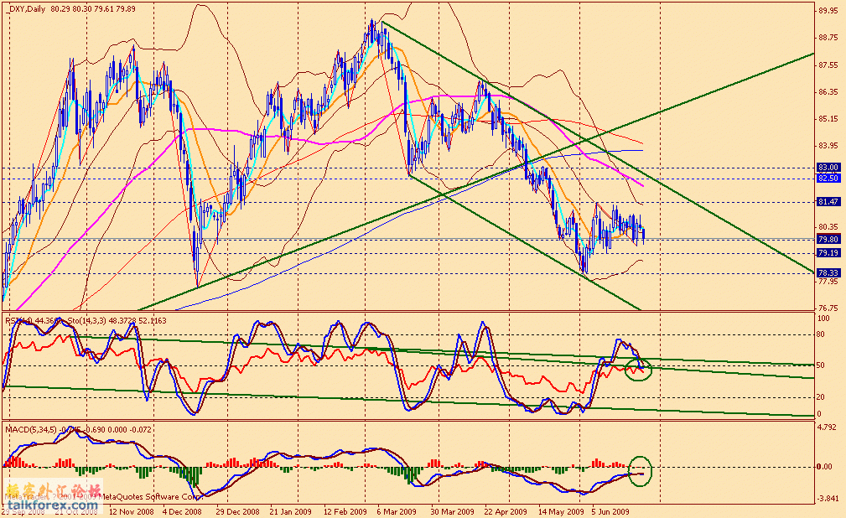Click the 100 level on RSI scale
The height and width of the screenshot is (518, 846).
click(823, 319)
